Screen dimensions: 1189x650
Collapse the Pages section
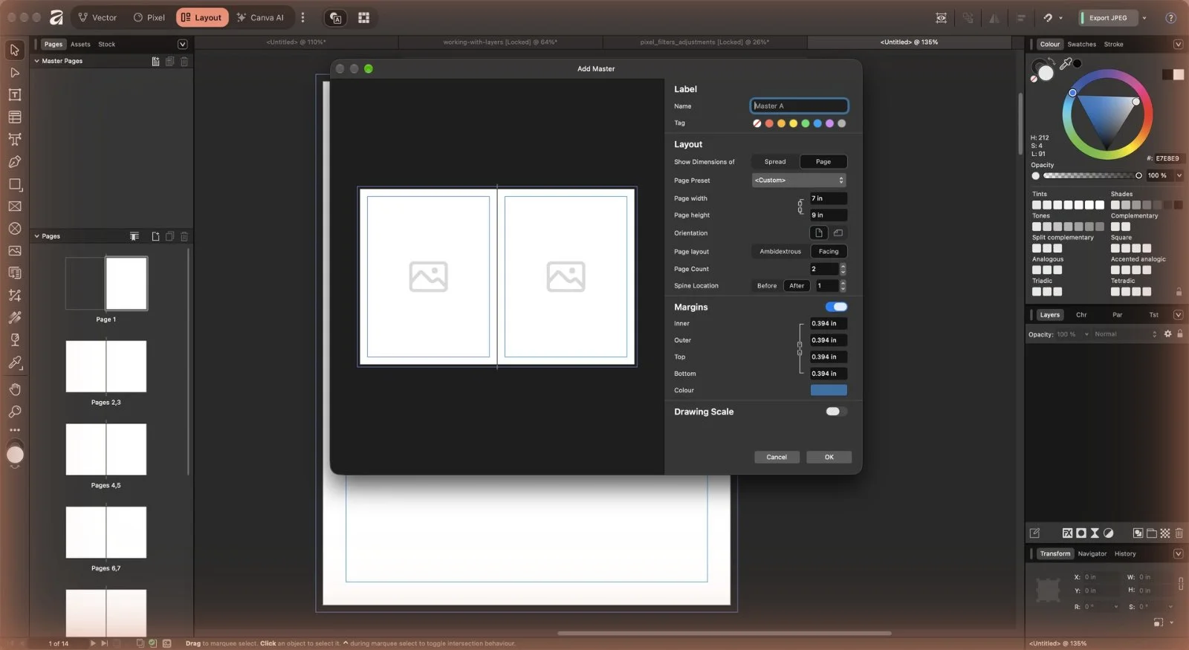pyautogui.click(x=36, y=236)
